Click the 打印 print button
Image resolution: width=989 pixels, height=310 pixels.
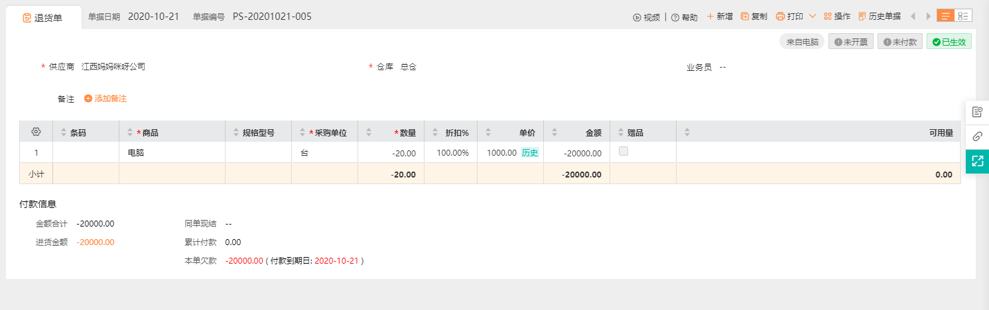pos(789,17)
